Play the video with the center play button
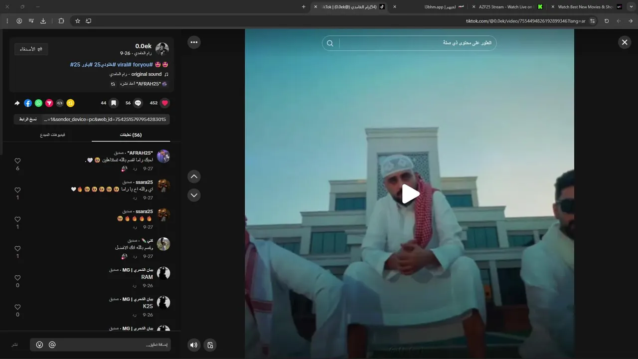The height and width of the screenshot is (359, 638). (410, 194)
